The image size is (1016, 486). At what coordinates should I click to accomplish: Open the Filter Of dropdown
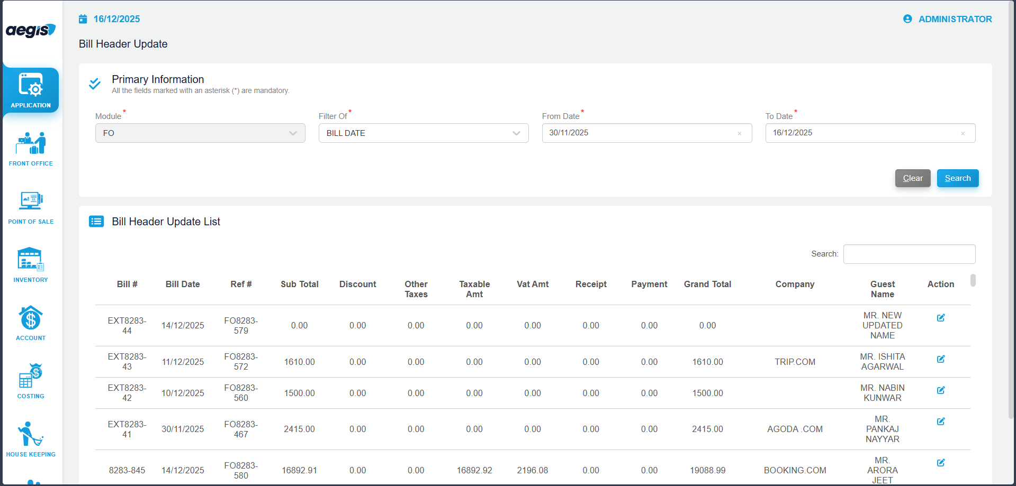click(423, 133)
